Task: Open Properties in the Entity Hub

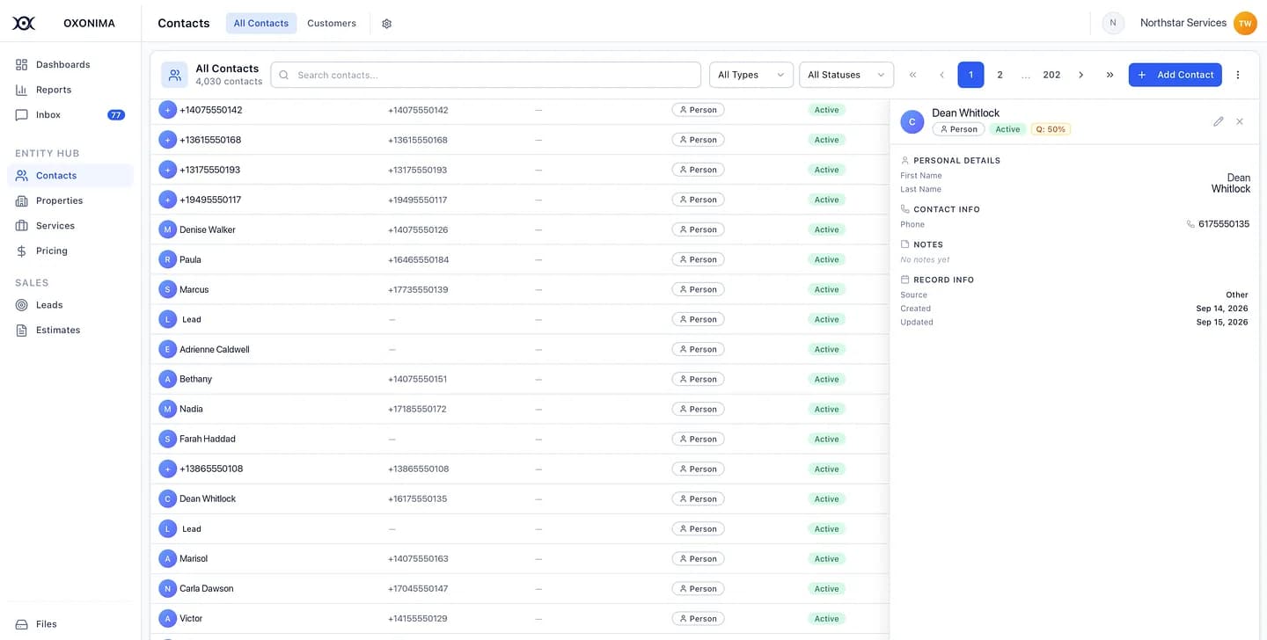Action: (70, 200)
